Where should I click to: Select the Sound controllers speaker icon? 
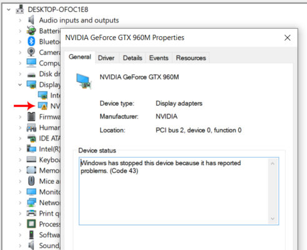tap(31, 246)
